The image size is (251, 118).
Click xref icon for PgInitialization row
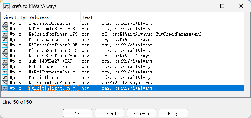[x=5, y=88]
